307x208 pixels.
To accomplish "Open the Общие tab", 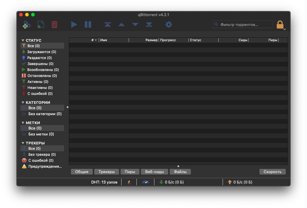I will click(x=82, y=172).
